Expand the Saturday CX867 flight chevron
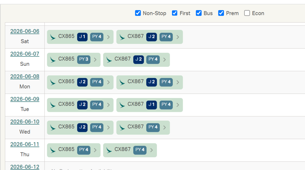305x170 pixels. 178,37
